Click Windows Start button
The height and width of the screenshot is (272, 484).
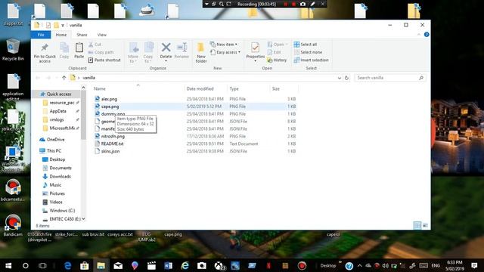8,265
